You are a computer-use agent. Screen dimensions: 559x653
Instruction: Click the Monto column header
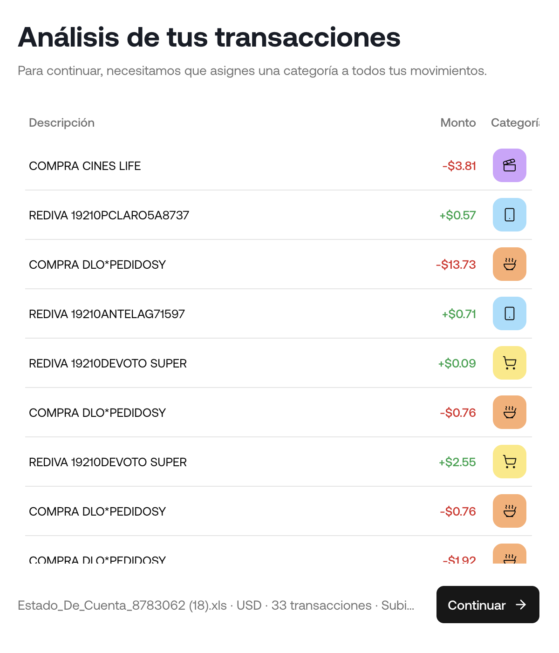[458, 122]
